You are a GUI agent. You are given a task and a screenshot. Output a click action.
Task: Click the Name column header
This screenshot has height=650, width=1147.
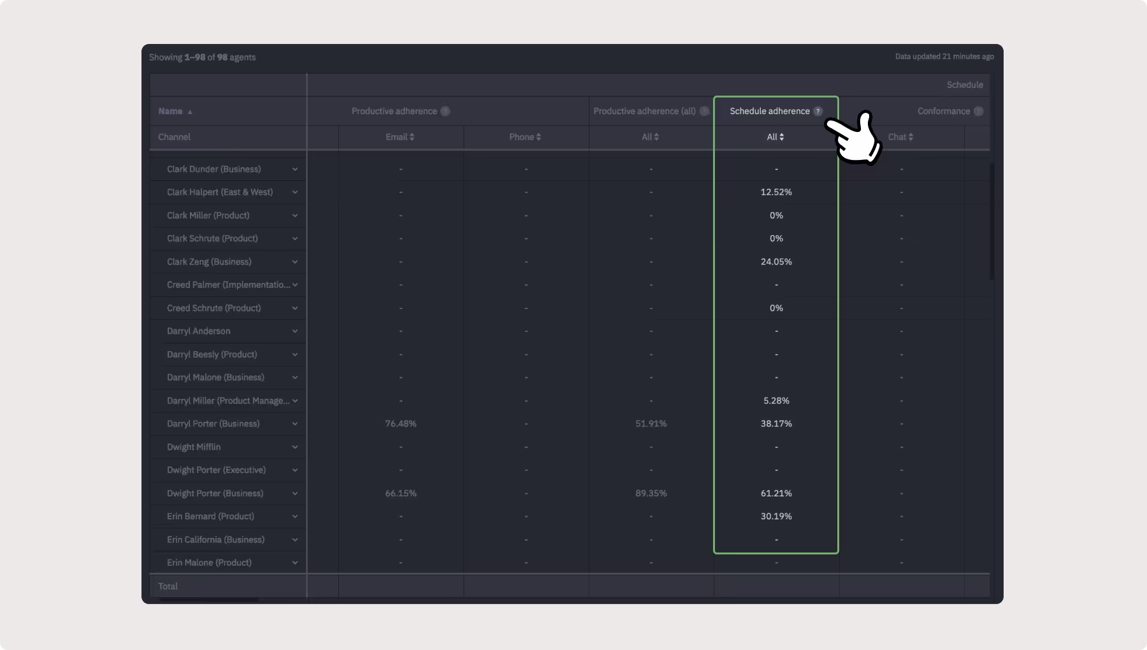tap(170, 111)
